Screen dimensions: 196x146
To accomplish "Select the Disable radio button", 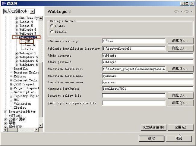I will coord(52,32).
